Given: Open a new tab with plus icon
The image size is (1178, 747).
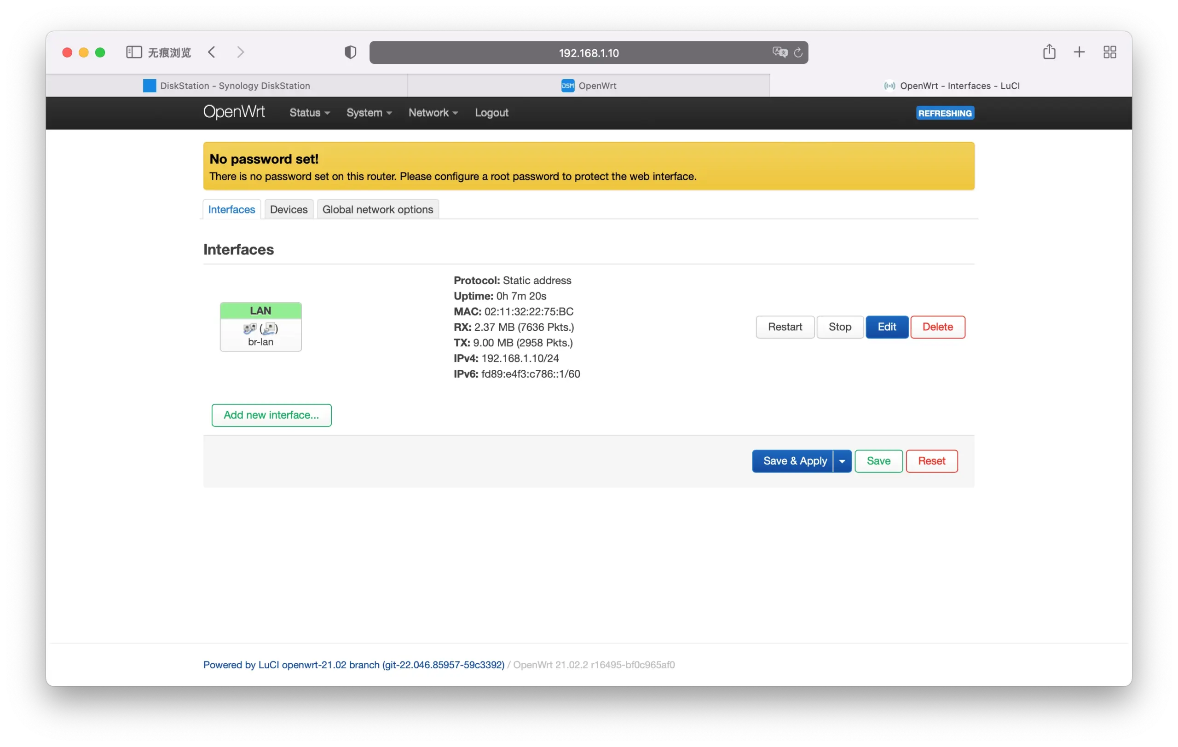Looking at the screenshot, I should point(1079,52).
